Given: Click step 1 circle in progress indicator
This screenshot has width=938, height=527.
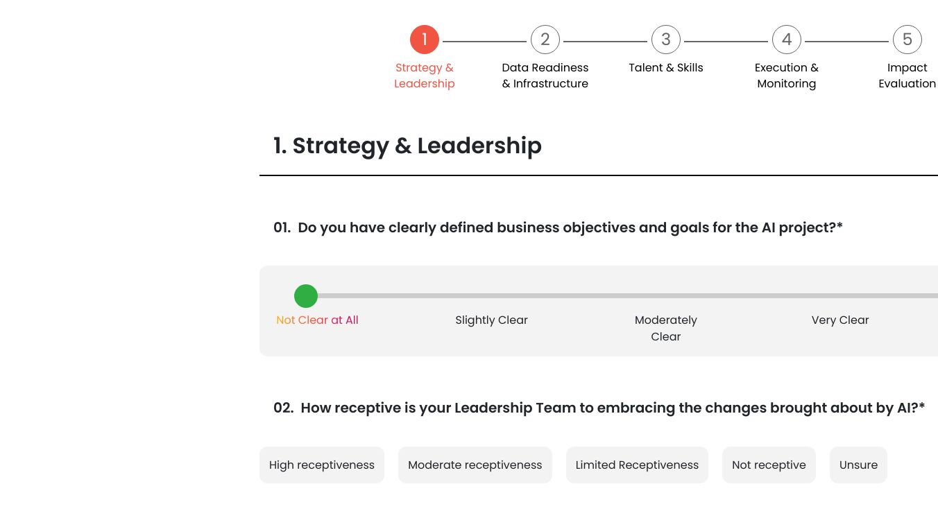Looking at the screenshot, I should (x=425, y=40).
